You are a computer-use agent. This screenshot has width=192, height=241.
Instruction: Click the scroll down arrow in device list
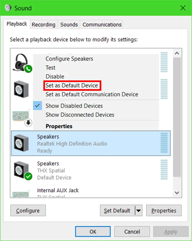coord(177,193)
